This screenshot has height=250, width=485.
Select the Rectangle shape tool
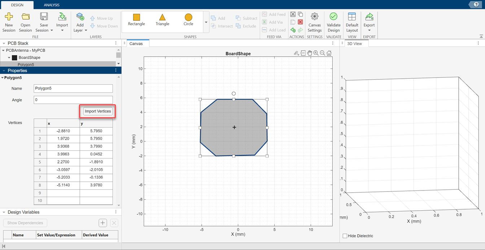(136, 21)
